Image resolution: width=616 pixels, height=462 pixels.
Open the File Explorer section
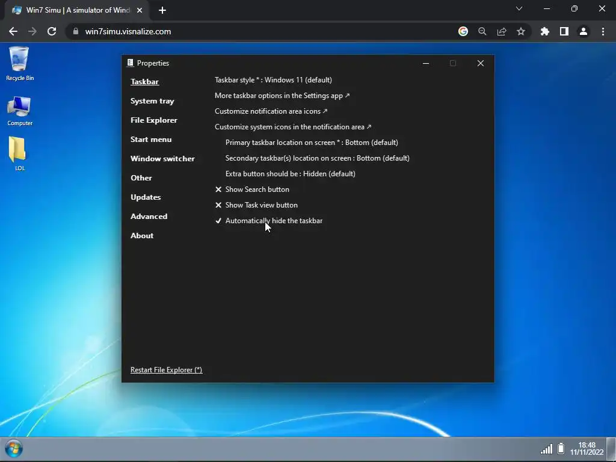pyautogui.click(x=153, y=120)
